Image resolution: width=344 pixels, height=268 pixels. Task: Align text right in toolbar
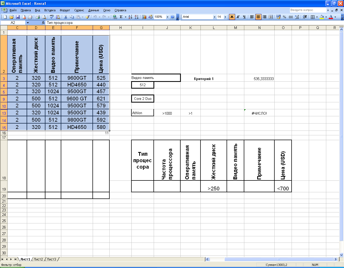pyautogui.click(x=264, y=17)
